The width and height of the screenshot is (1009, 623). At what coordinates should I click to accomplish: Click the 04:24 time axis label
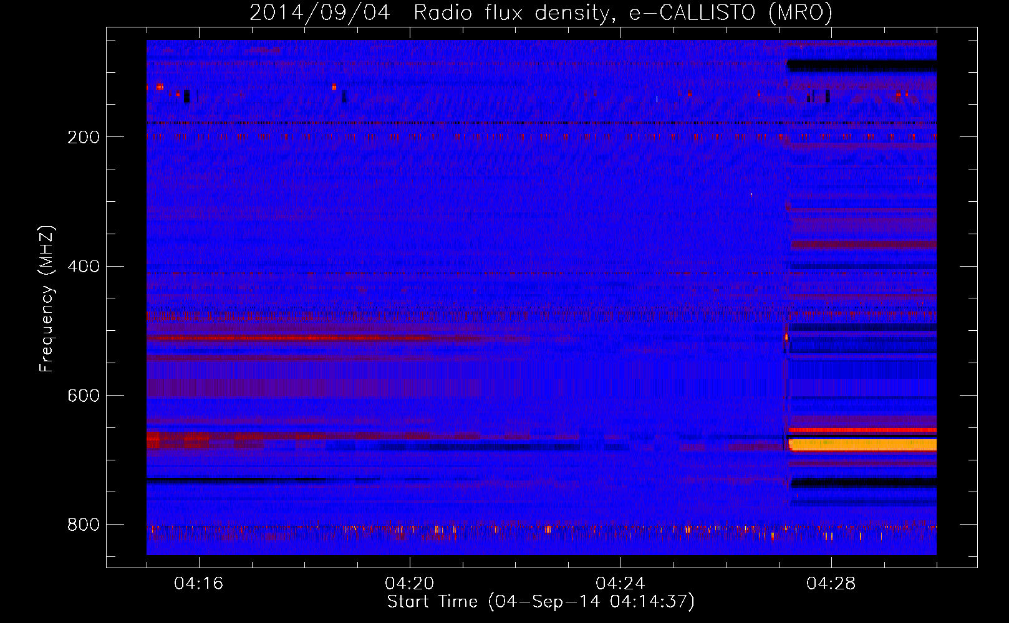click(x=620, y=584)
